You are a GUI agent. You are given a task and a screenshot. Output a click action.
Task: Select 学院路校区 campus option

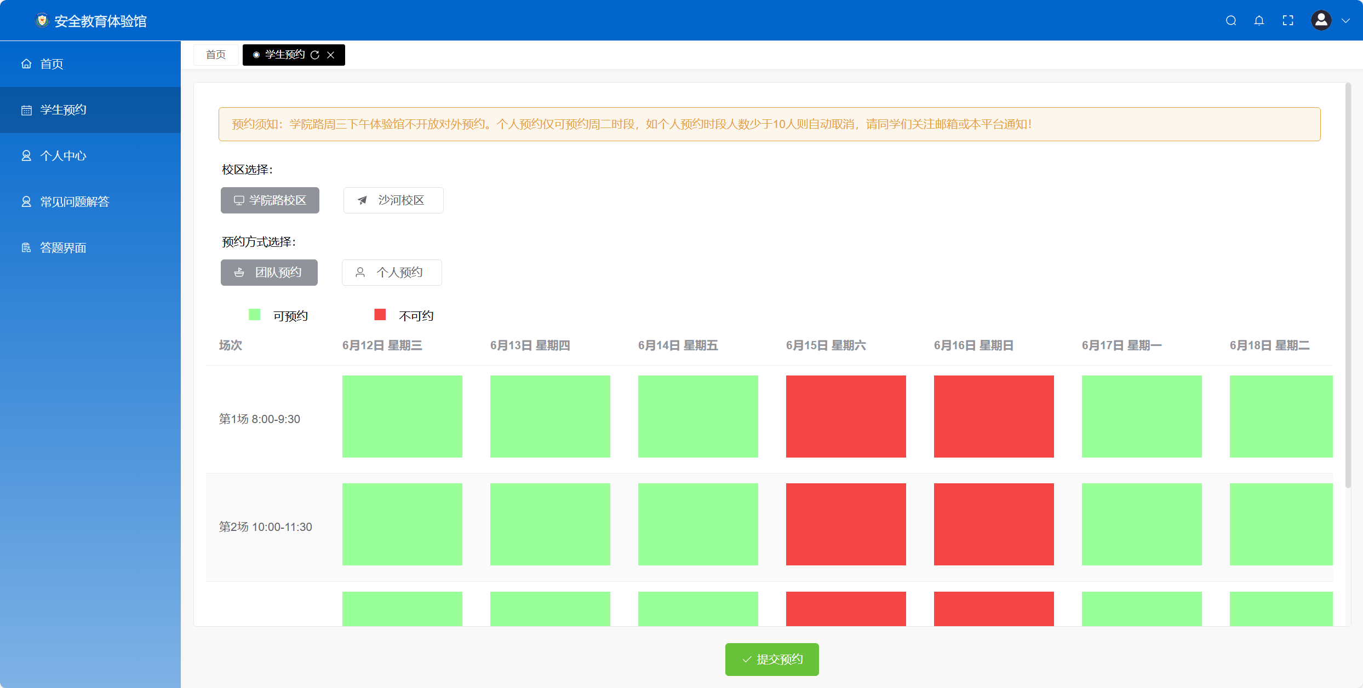[270, 200]
